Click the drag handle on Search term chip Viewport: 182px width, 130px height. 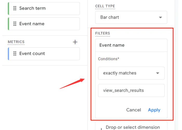(x=15, y=8)
